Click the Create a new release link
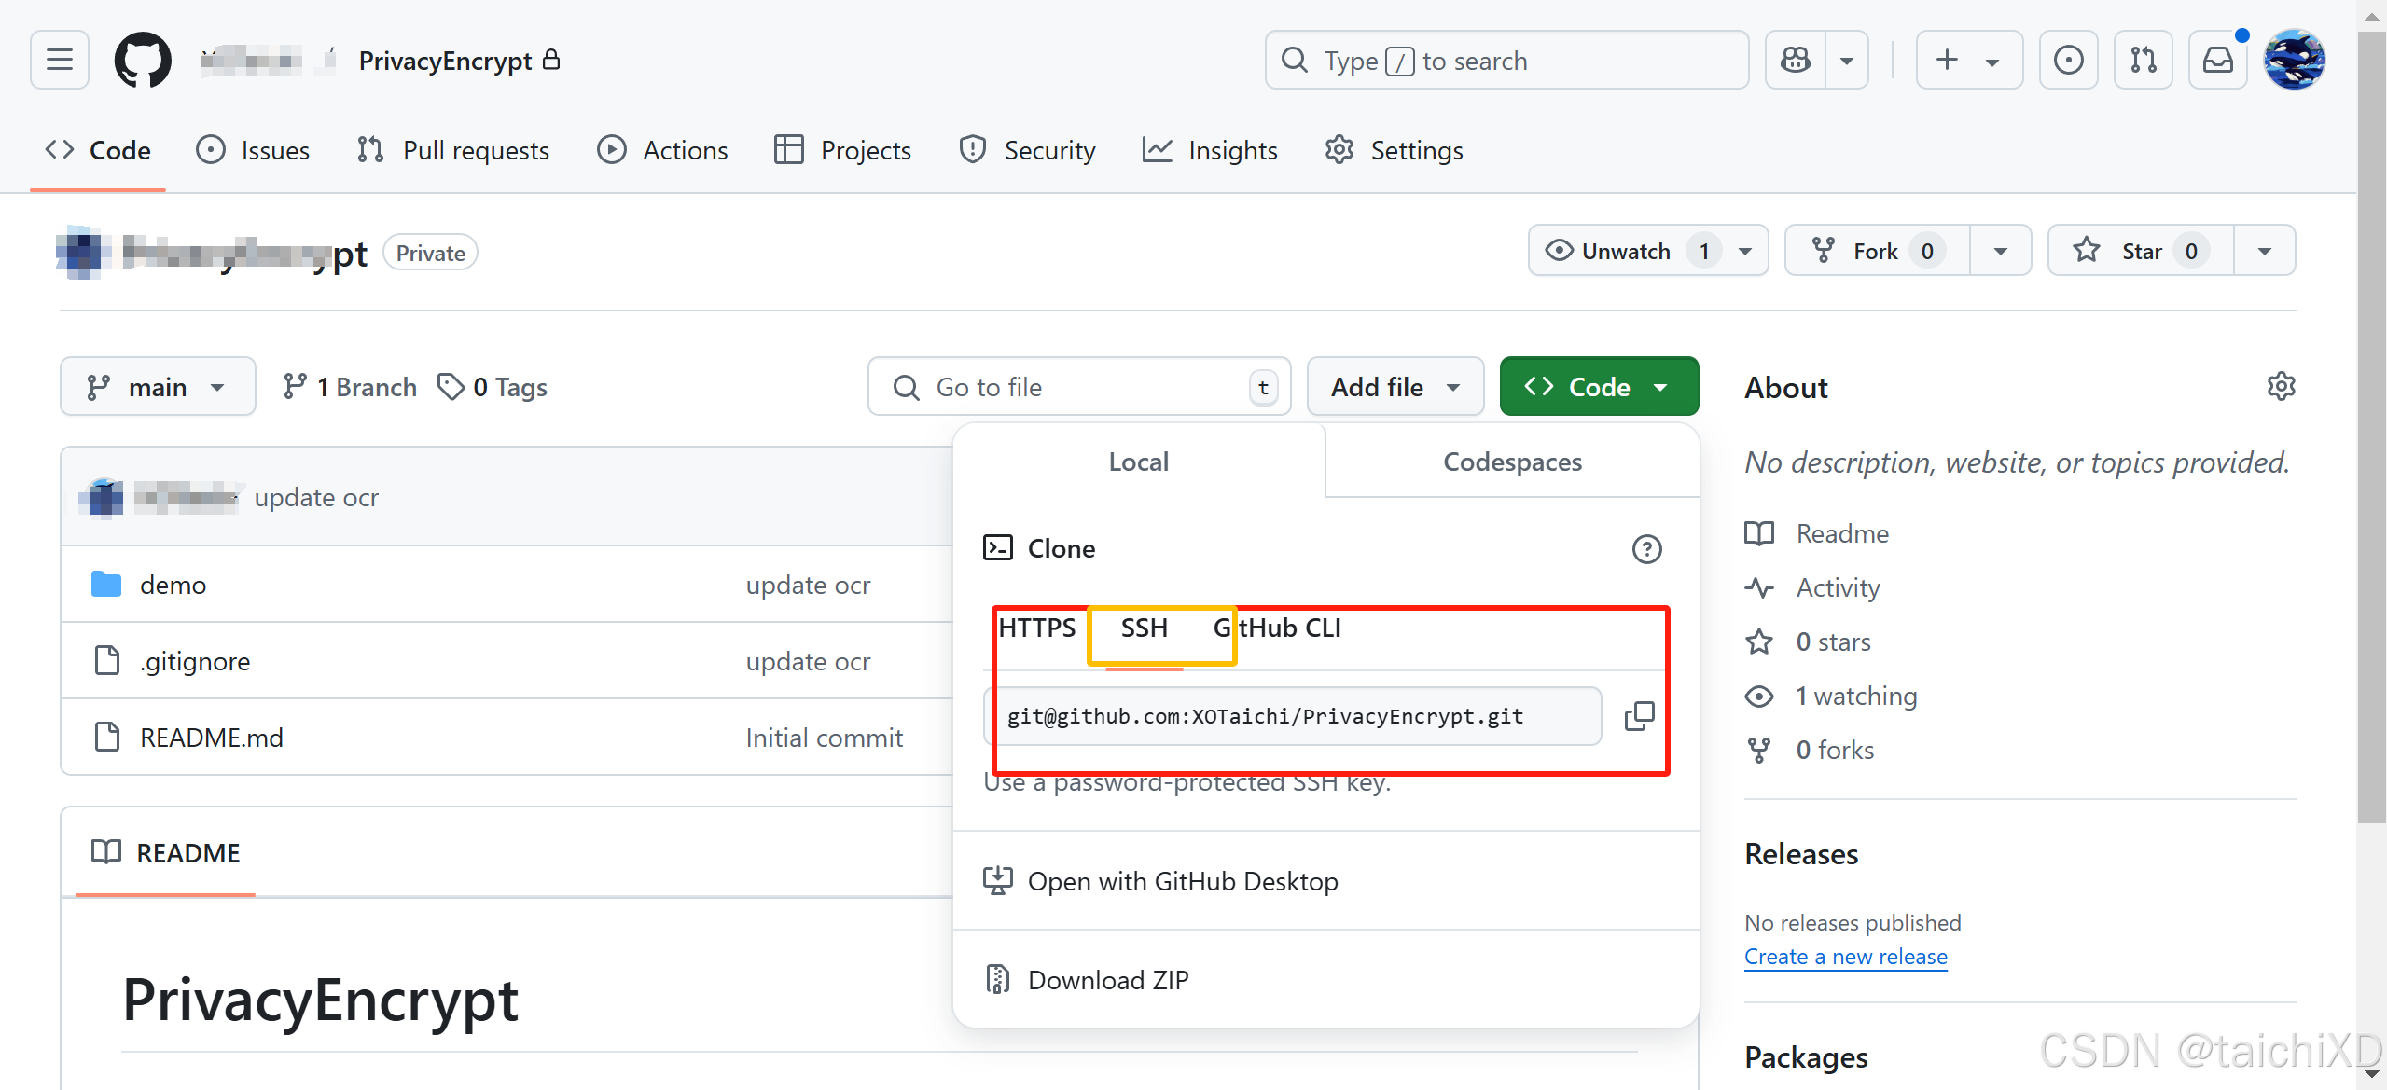The height and width of the screenshot is (1090, 2387). pos(1845,956)
